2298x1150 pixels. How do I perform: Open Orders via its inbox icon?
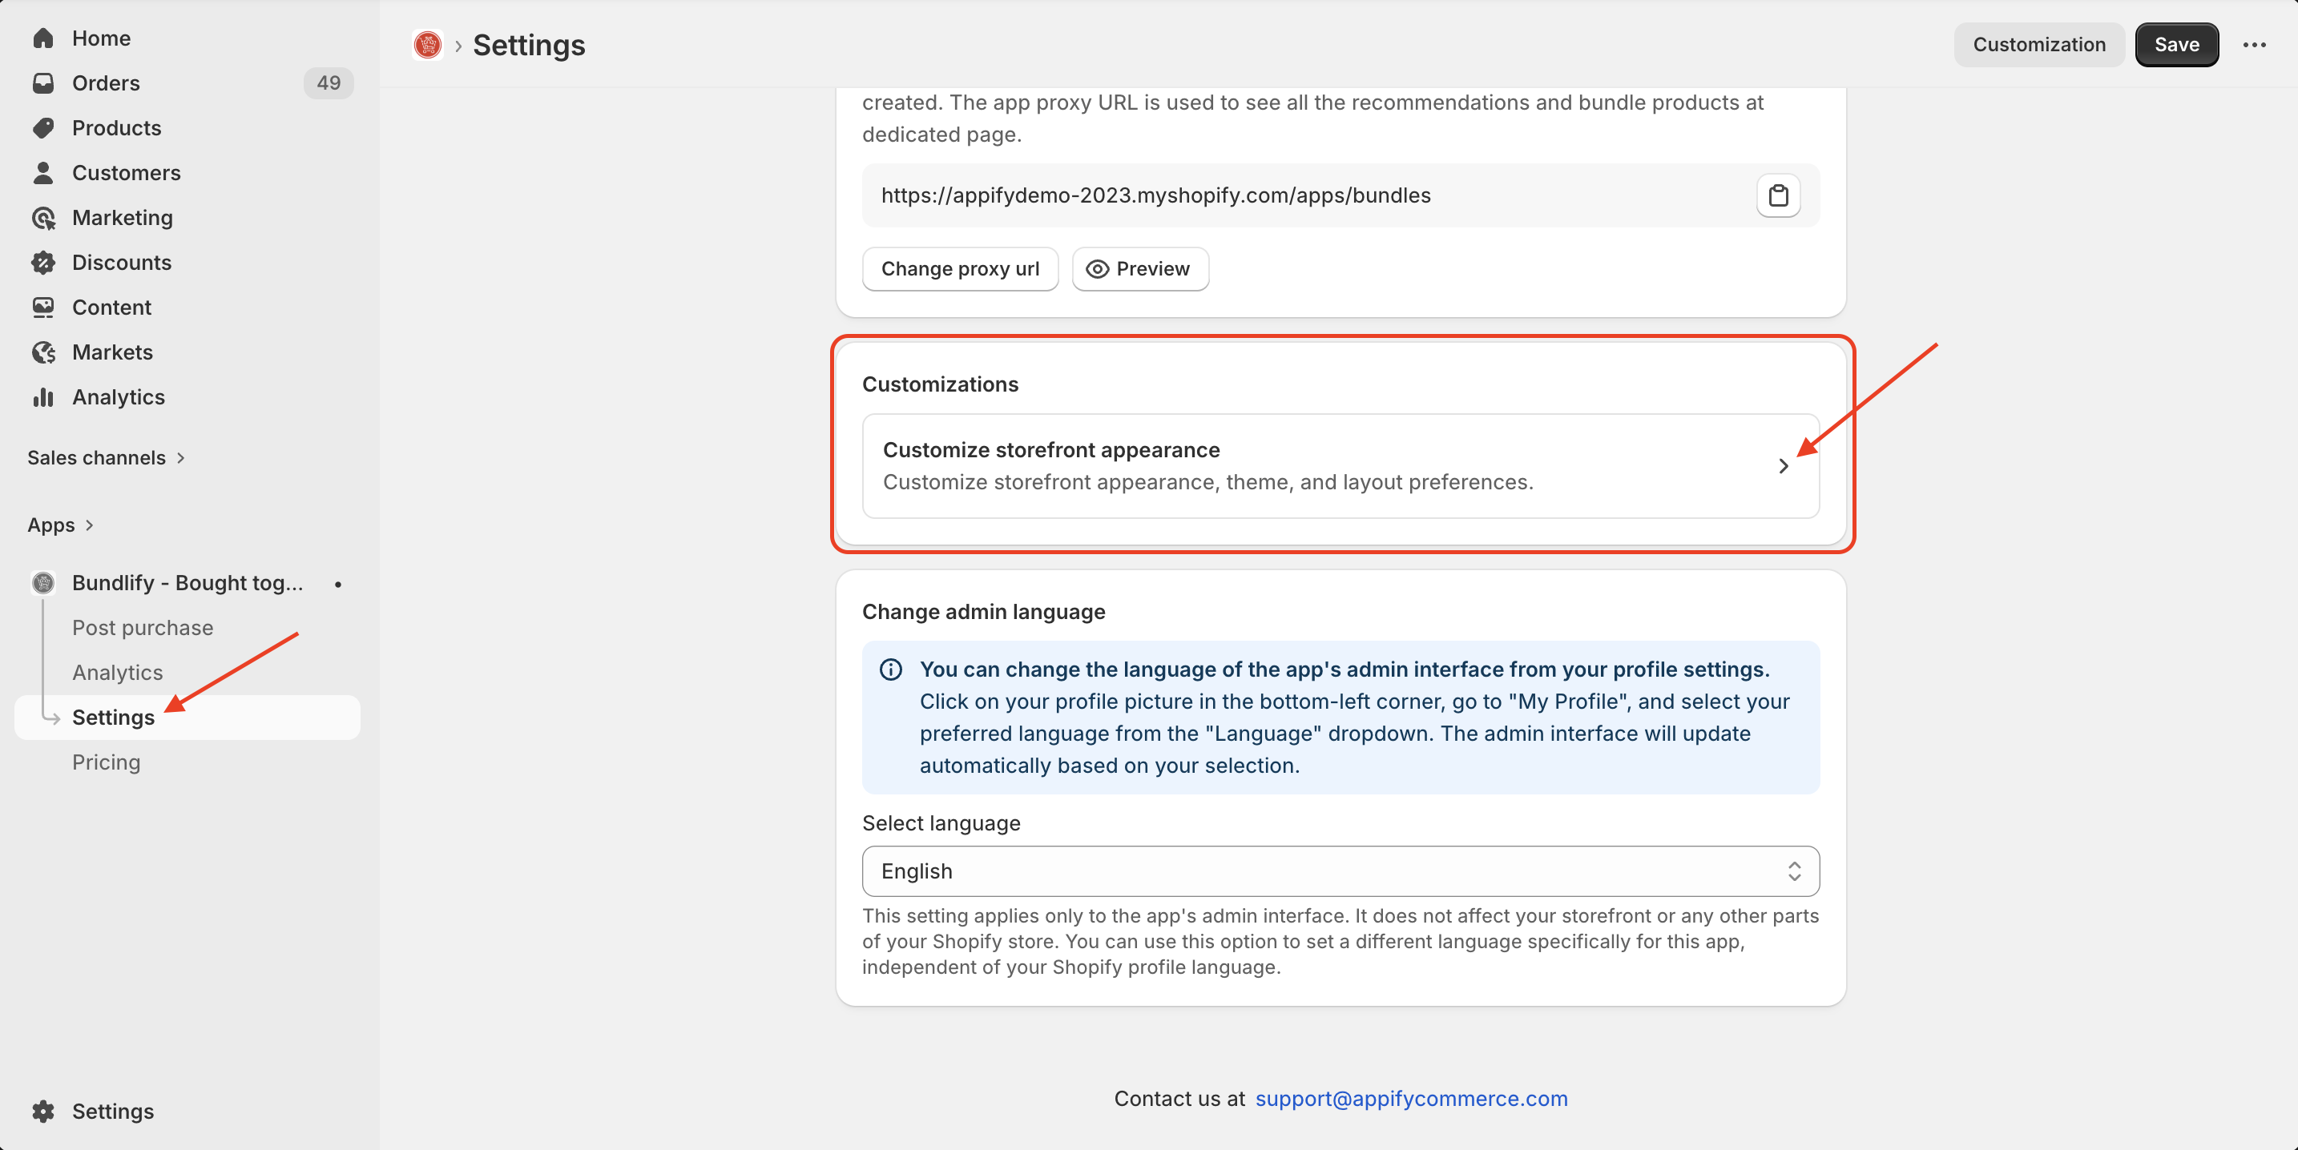point(42,83)
